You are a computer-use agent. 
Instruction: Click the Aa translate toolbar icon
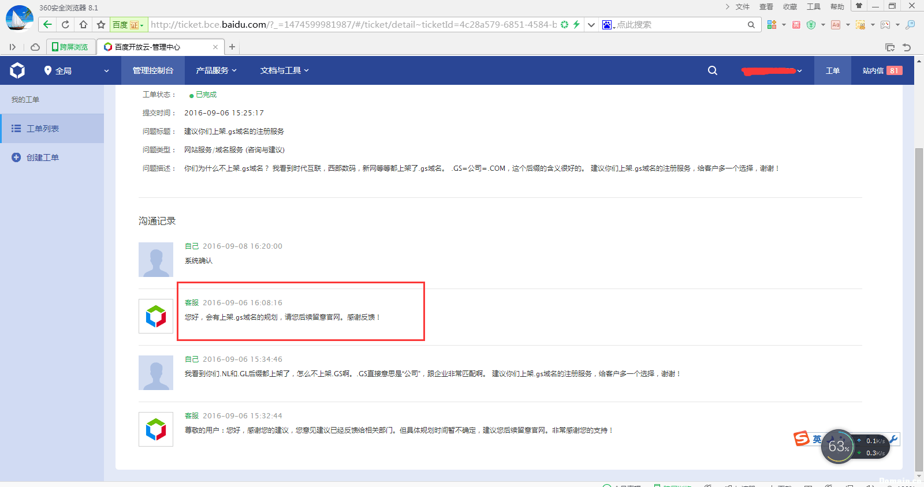pyautogui.click(x=836, y=25)
